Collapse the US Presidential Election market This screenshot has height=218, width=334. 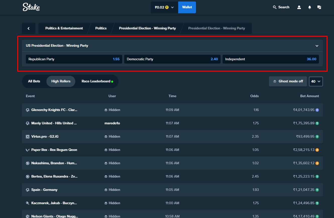point(317,46)
